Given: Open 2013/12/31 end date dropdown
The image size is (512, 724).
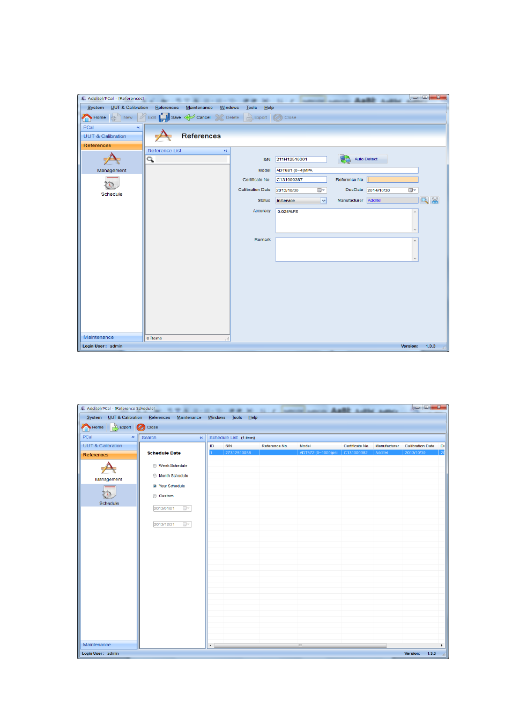Looking at the screenshot, I should tap(186, 524).
